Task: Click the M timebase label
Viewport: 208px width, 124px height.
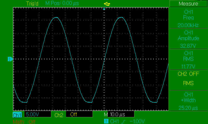Action: (x=106, y=114)
